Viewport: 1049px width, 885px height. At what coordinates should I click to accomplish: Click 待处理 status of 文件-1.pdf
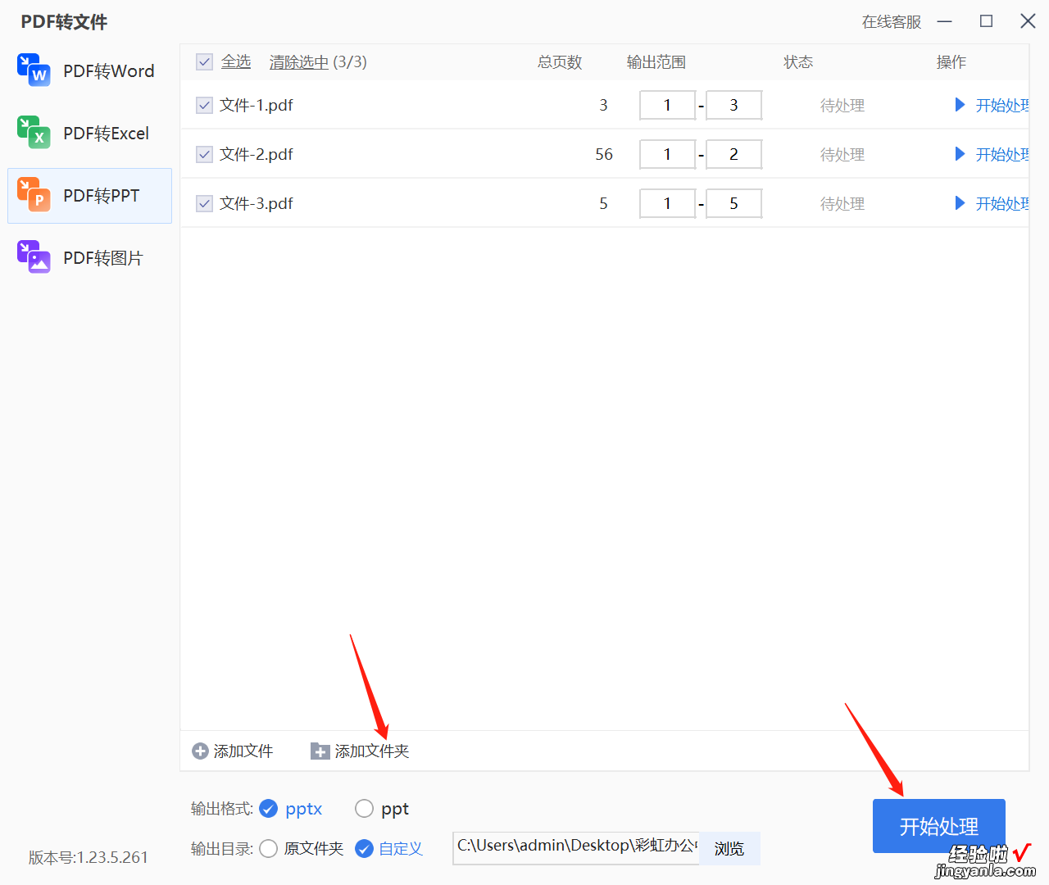coord(842,105)
